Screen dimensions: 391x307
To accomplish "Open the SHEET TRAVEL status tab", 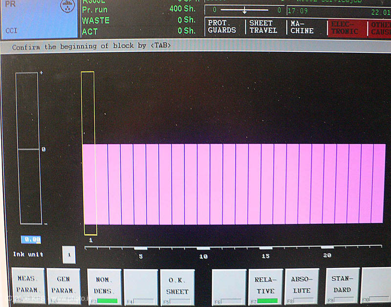I will pos(263,27).
